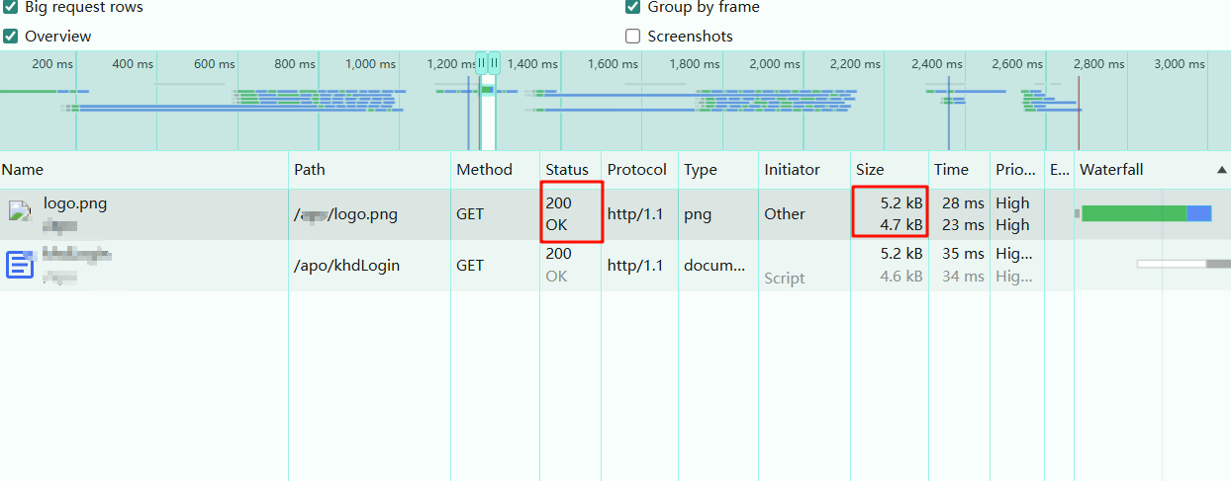Click the Initiator column header
Viewport: 1231px width, 481px height.
[792, 170]
